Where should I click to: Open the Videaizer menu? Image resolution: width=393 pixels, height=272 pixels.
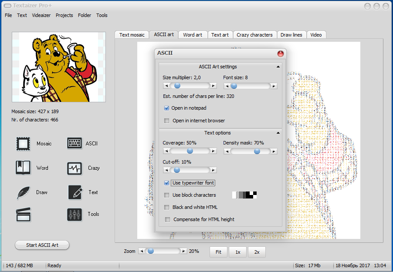(41, 15)
